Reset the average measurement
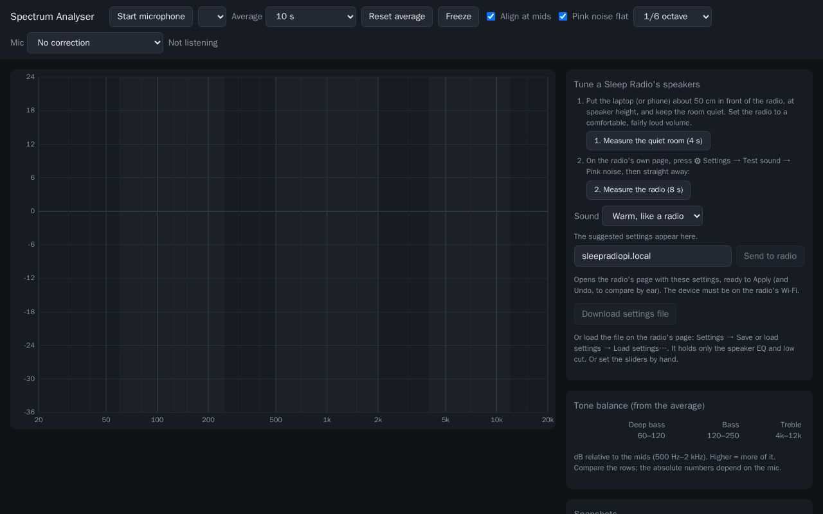 [397, 17]
